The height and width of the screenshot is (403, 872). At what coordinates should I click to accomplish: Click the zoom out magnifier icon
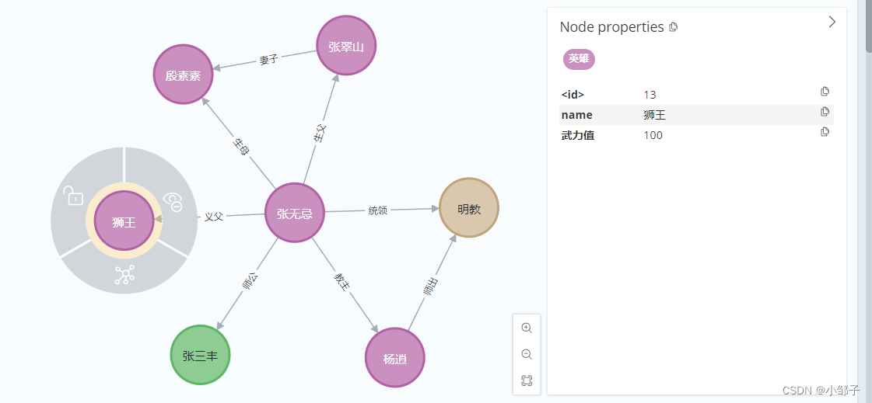click(x=527, y=355)
